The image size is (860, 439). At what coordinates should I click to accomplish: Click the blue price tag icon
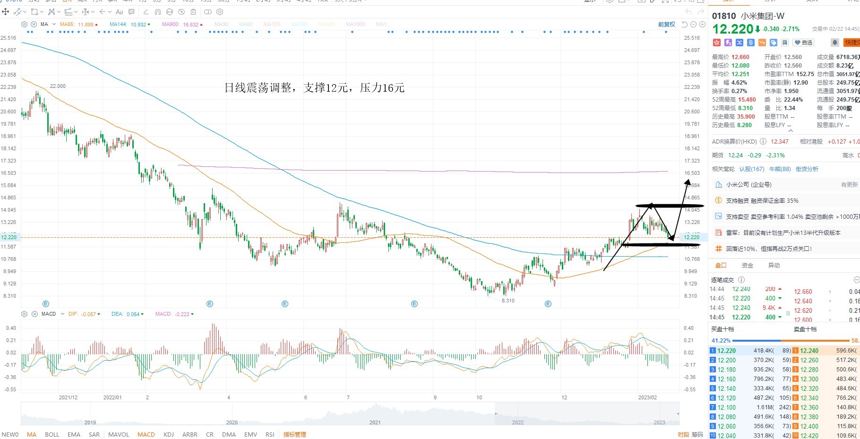[774, 43]
